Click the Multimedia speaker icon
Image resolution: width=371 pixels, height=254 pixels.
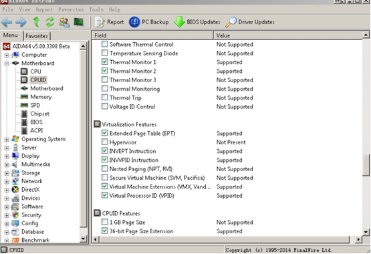(15, 164)
